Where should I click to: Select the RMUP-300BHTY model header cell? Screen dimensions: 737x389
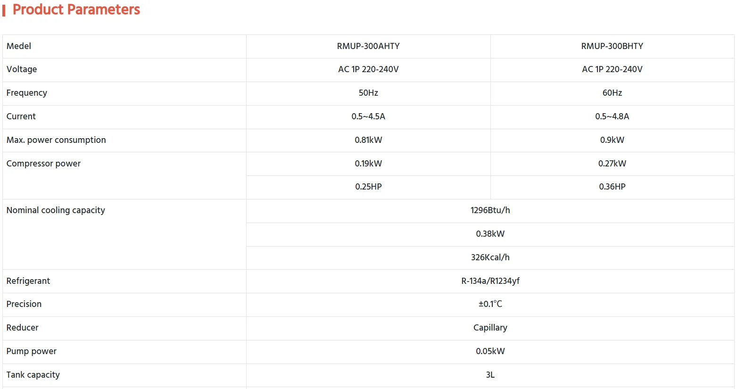[612, 46]
